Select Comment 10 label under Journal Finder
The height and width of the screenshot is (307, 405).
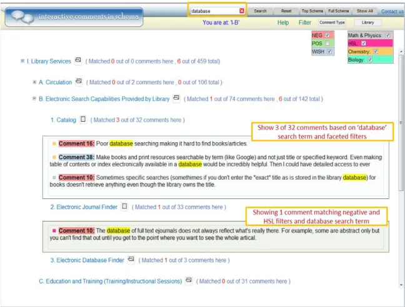(76, 230)
